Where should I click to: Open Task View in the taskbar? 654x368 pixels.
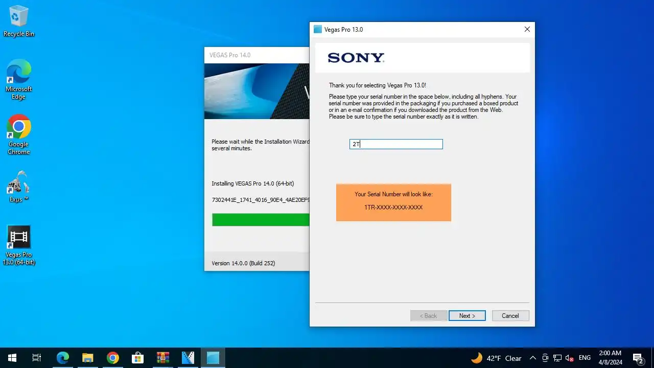point(37,358)
